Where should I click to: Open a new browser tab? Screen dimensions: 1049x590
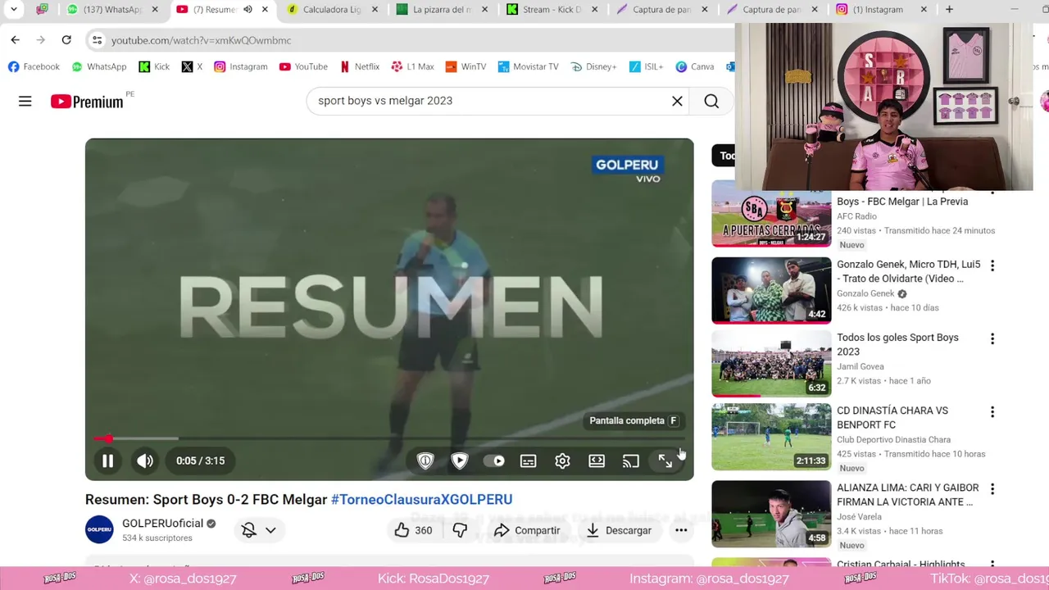click(949, 10)
